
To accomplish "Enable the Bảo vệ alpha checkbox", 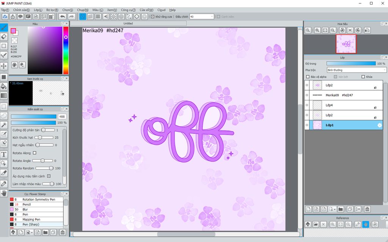I will [308, 77].
